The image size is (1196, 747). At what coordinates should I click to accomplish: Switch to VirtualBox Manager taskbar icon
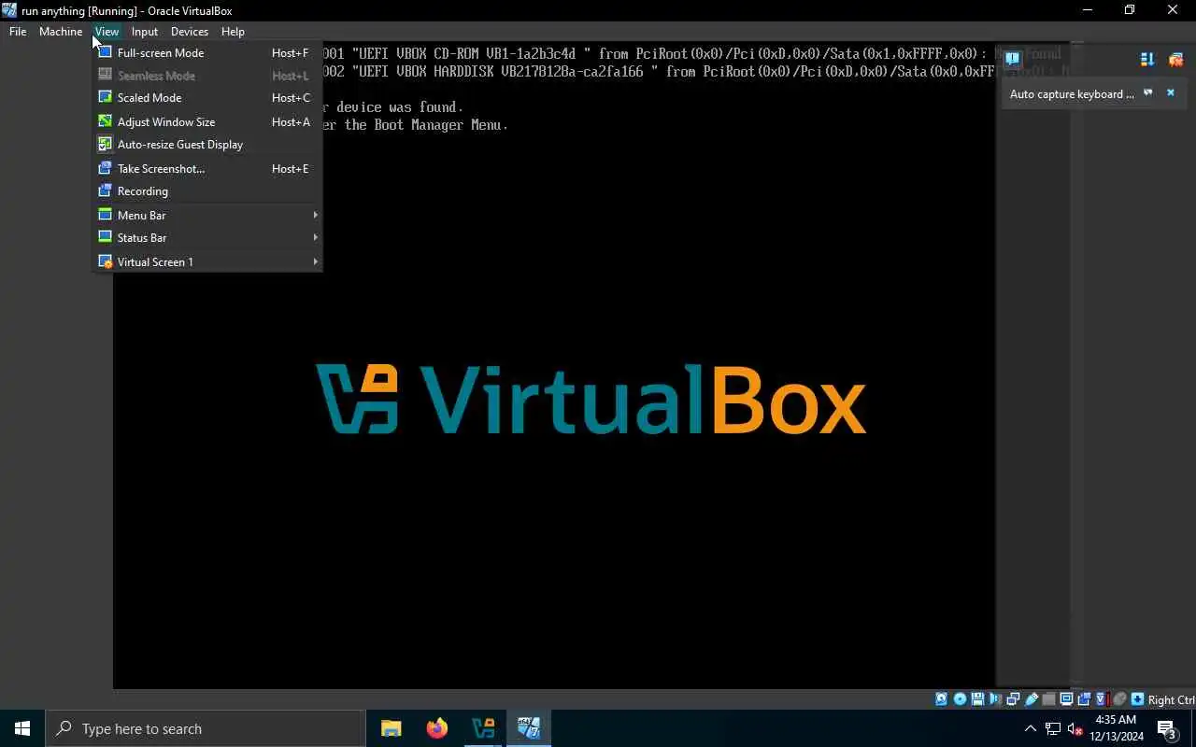(483, 728)
